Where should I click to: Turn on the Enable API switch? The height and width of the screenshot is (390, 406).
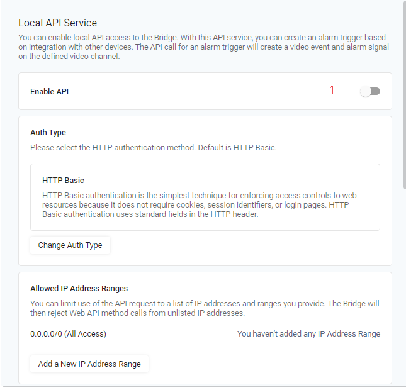tap(370, 92)
